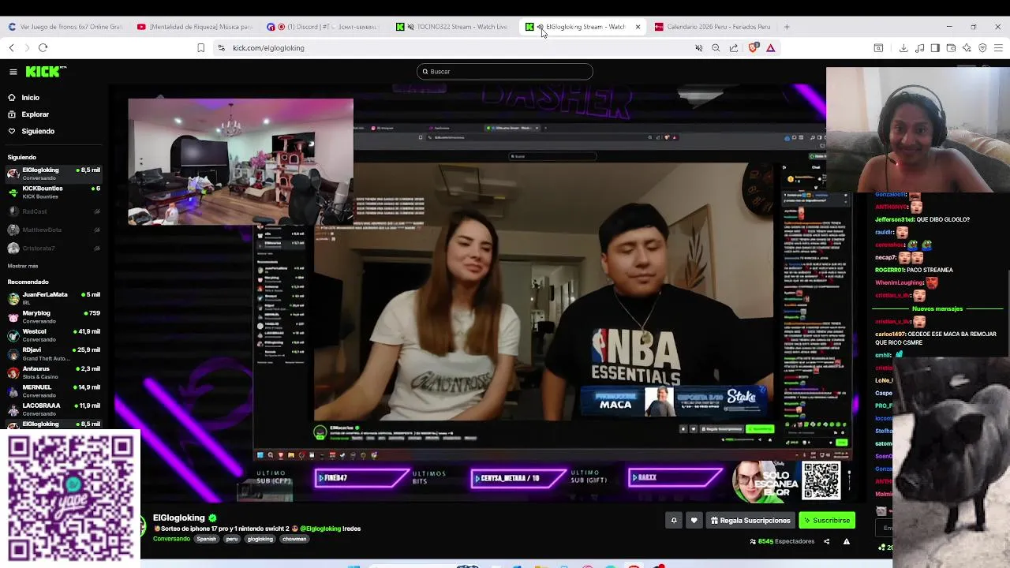Switch to Mentalidad de Riqueza YouTube tab
The height and width of the screenshot is (568, 1010).
pos(194,27)
